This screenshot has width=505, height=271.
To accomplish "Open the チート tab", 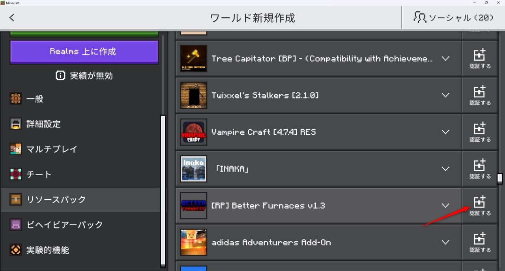I will (80, 174).
